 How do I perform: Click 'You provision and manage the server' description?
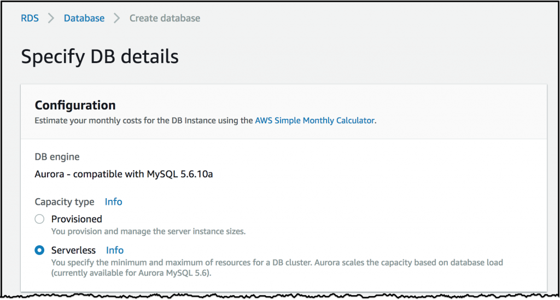[x=149, y=232]
